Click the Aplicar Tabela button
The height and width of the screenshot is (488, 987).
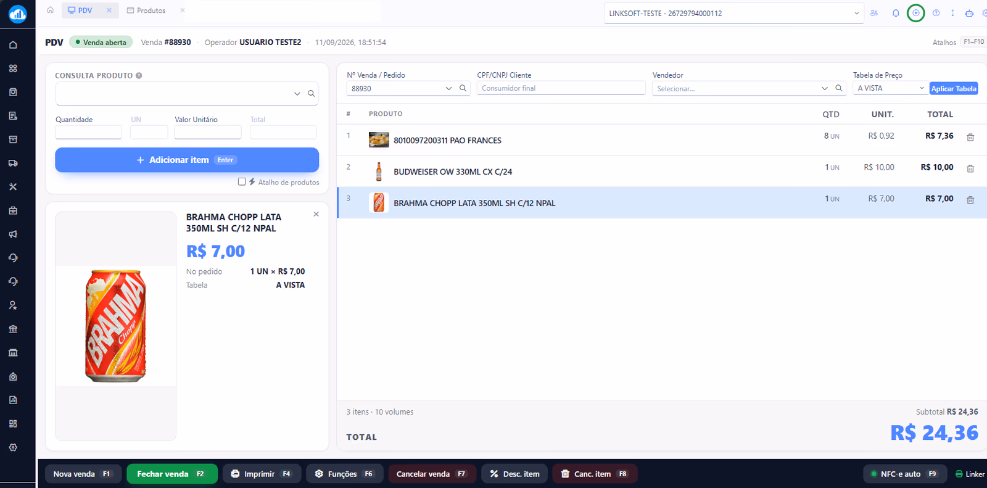tap(954, 89)
